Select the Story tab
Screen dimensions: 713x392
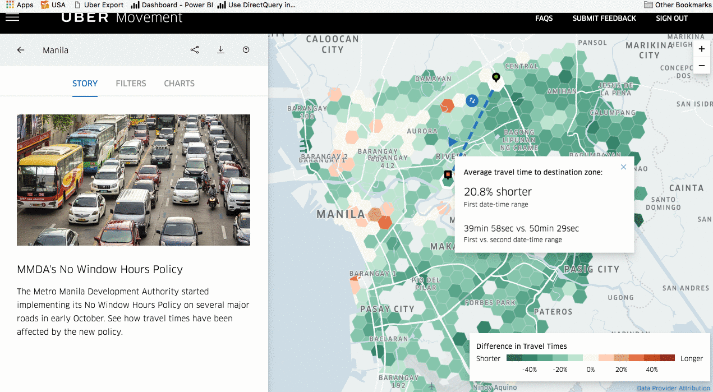(x=85, y=84)
